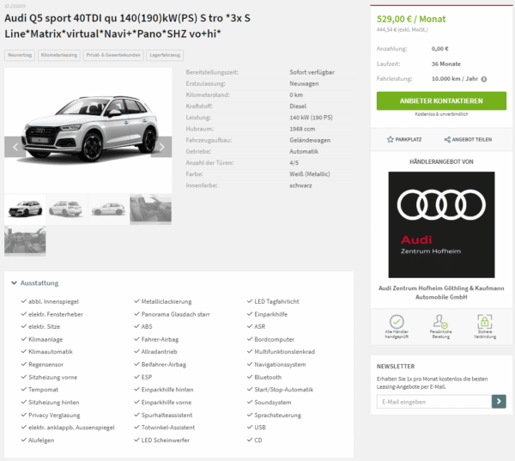Click the 'Privat- & Gewerbekunden' tag
The width and height of the screenshot is (515, 461).
click(x=113, y=55)
